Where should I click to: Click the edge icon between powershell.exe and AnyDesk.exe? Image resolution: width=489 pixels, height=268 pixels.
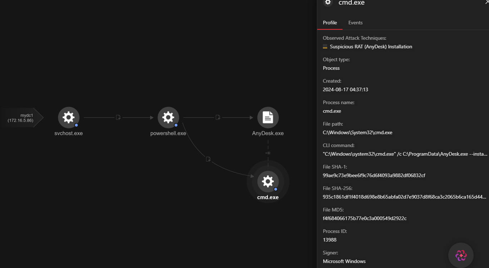click(218, 117)
